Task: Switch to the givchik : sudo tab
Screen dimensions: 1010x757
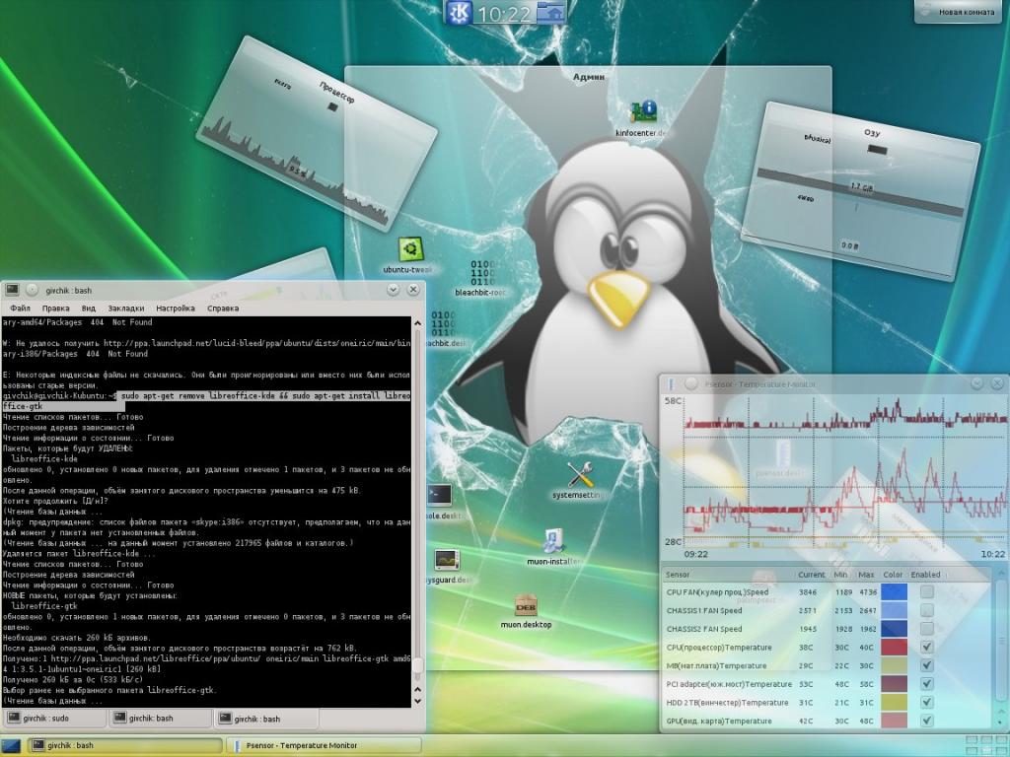Action: [x=54, y=719]
